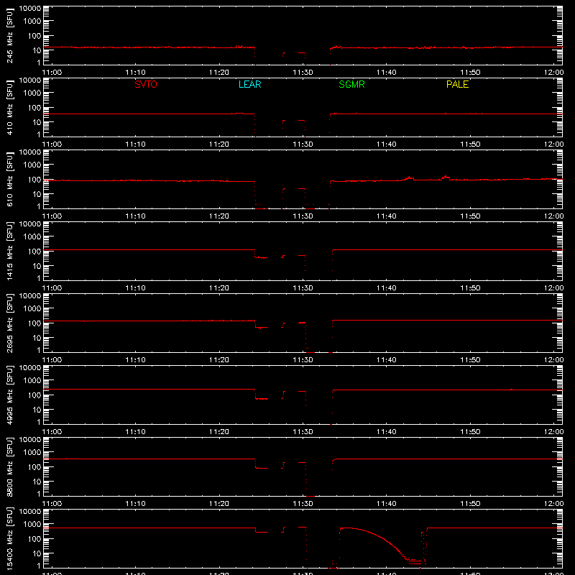
Task: Click the 100 tick value on 610 MHz axis
Action: point(34,180)
